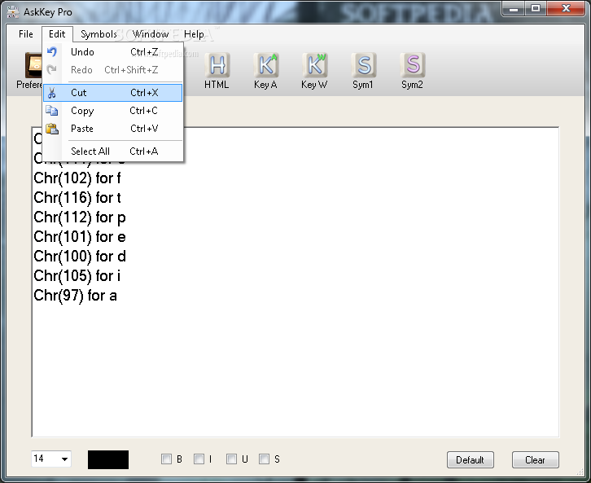Click the line 'Chr(116) for t'
The height and width of the screenshot is (483, 591).
click(x=77, y=198)
